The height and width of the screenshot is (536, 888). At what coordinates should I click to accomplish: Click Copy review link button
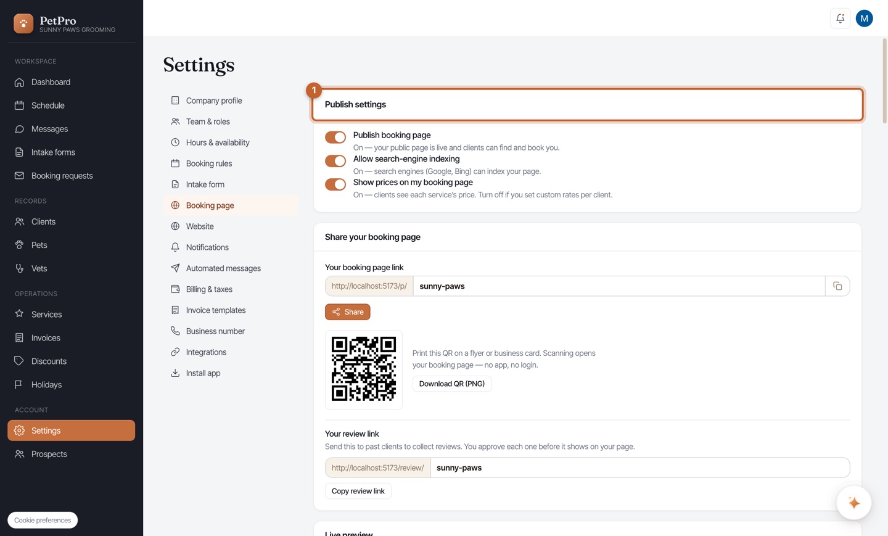click(x=358, y=491)
